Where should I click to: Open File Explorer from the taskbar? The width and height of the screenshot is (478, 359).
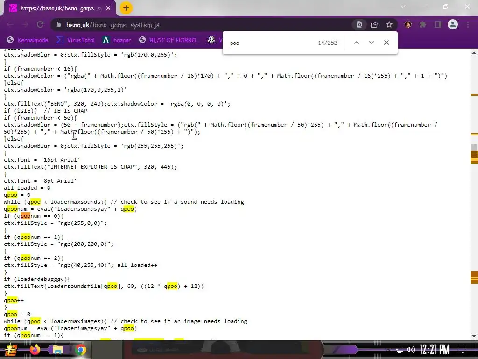point(57,350)
